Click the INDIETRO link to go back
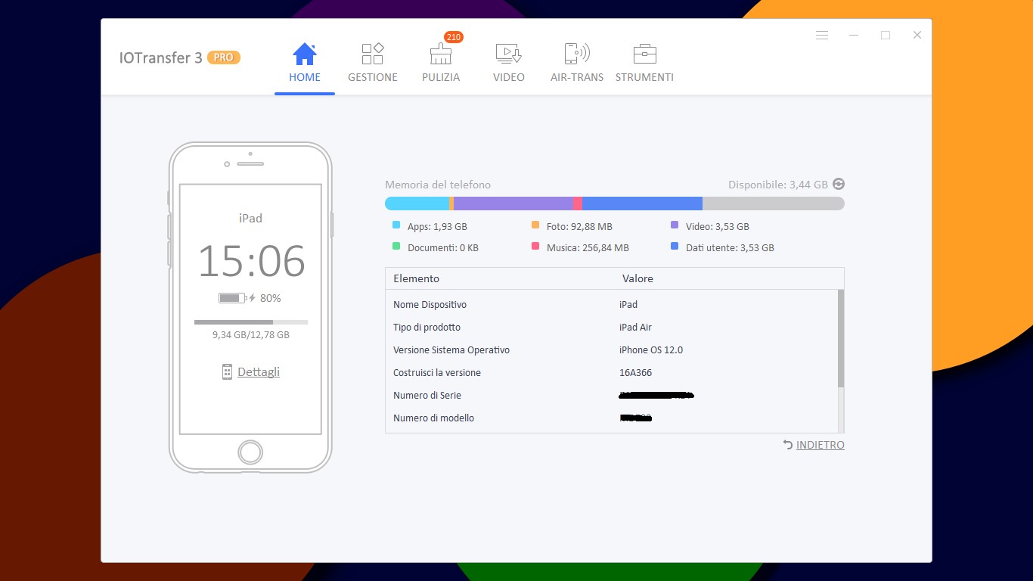This screenshot has height=581, width=1033. [821, 445]
